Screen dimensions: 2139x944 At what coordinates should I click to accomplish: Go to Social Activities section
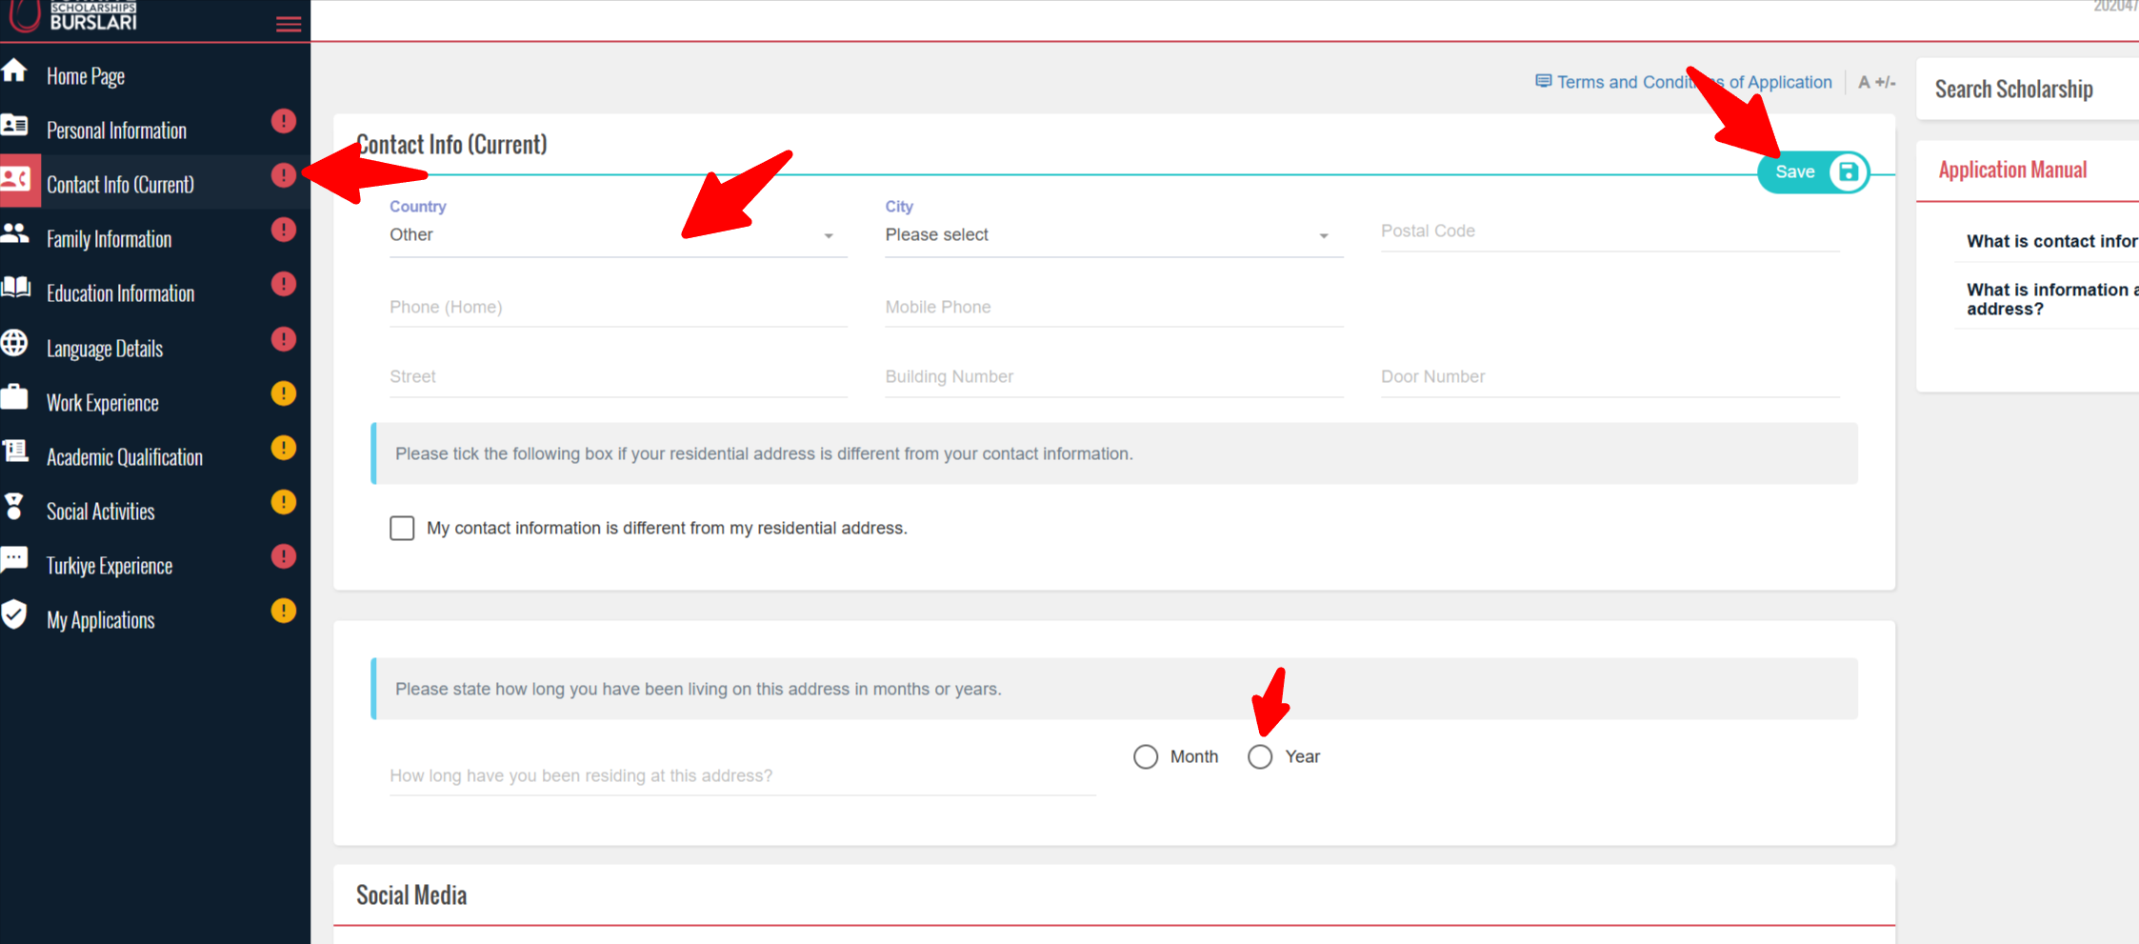(100, 512)
